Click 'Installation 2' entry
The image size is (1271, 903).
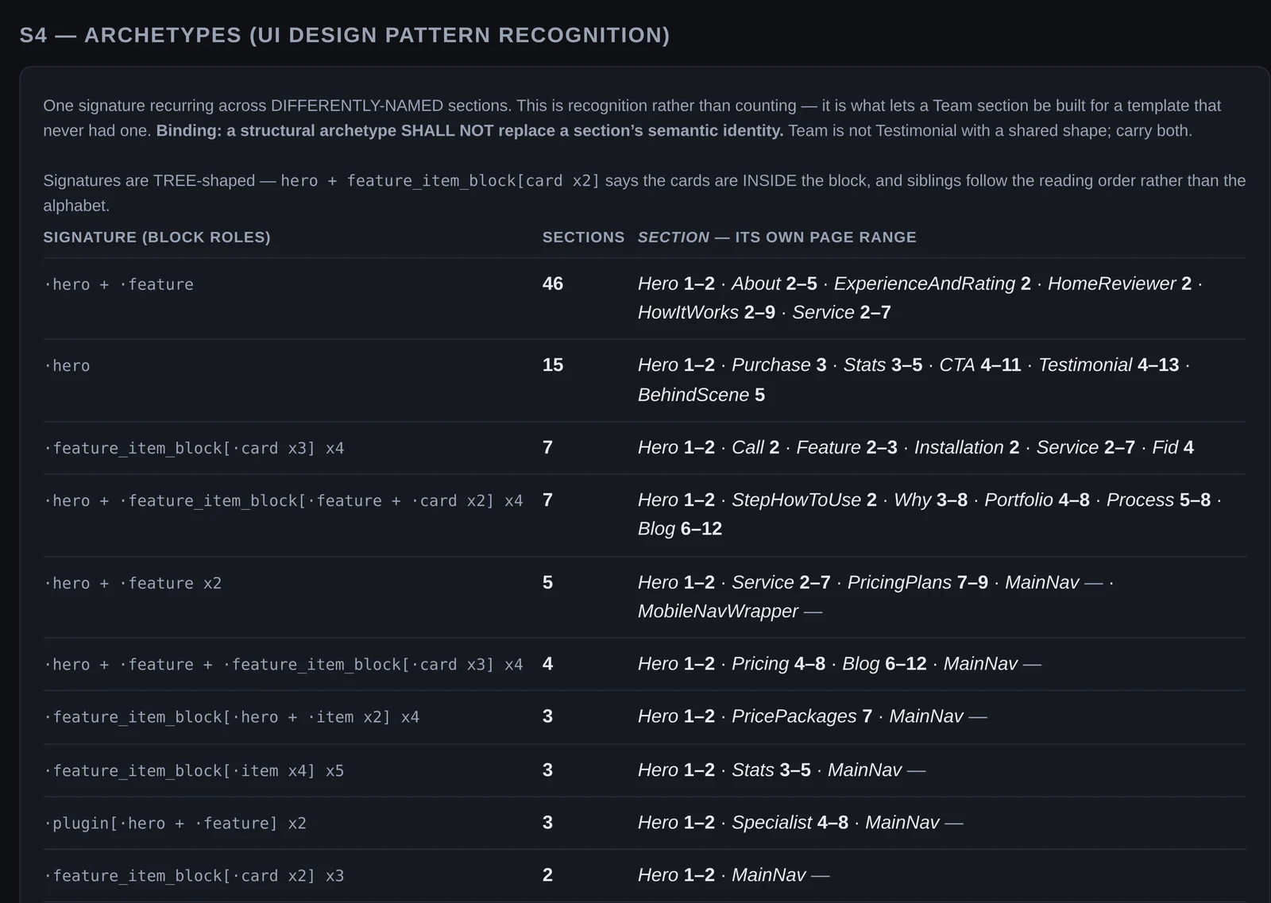point(966,447)
